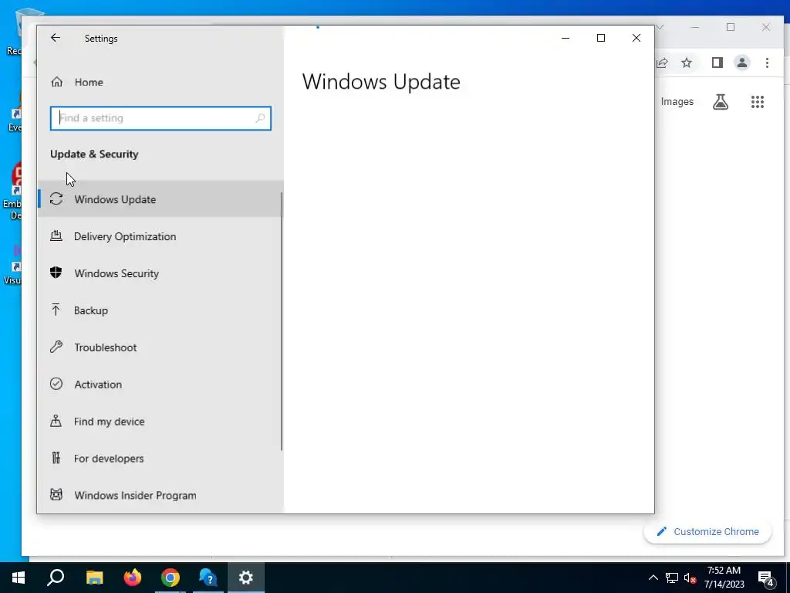Open File Explorer from the taskbar

[94, 578]
